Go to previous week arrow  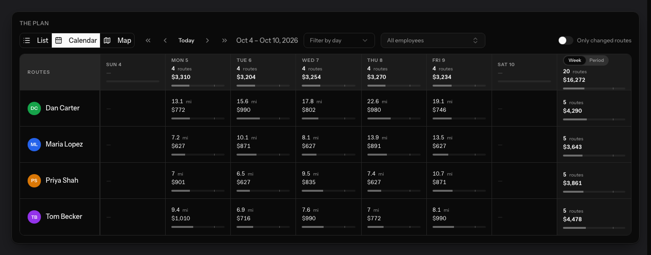tap(165, 40)
